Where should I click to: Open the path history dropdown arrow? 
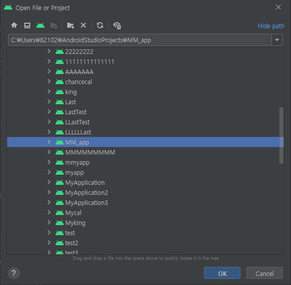(x=277, y=40)
